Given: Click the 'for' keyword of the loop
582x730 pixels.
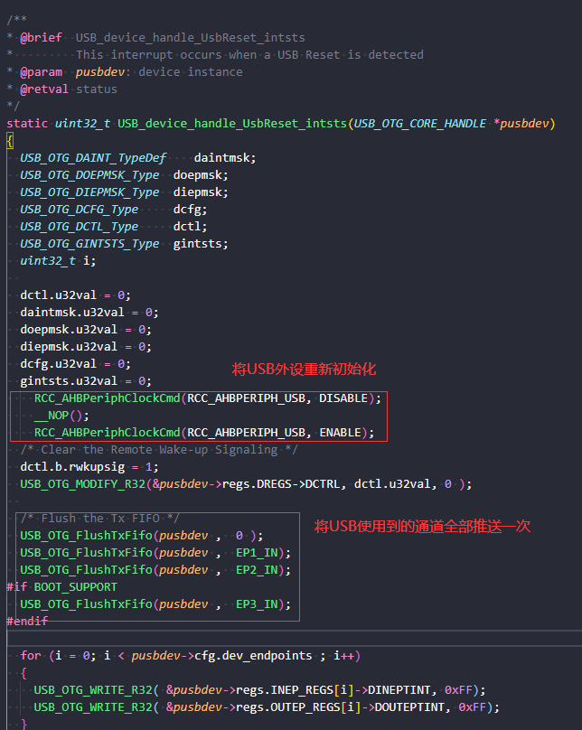Looking at the screenshot, I should coord(30,656).
